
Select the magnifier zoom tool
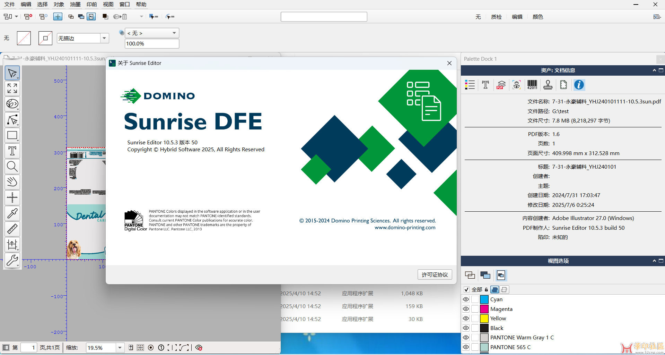12,167
